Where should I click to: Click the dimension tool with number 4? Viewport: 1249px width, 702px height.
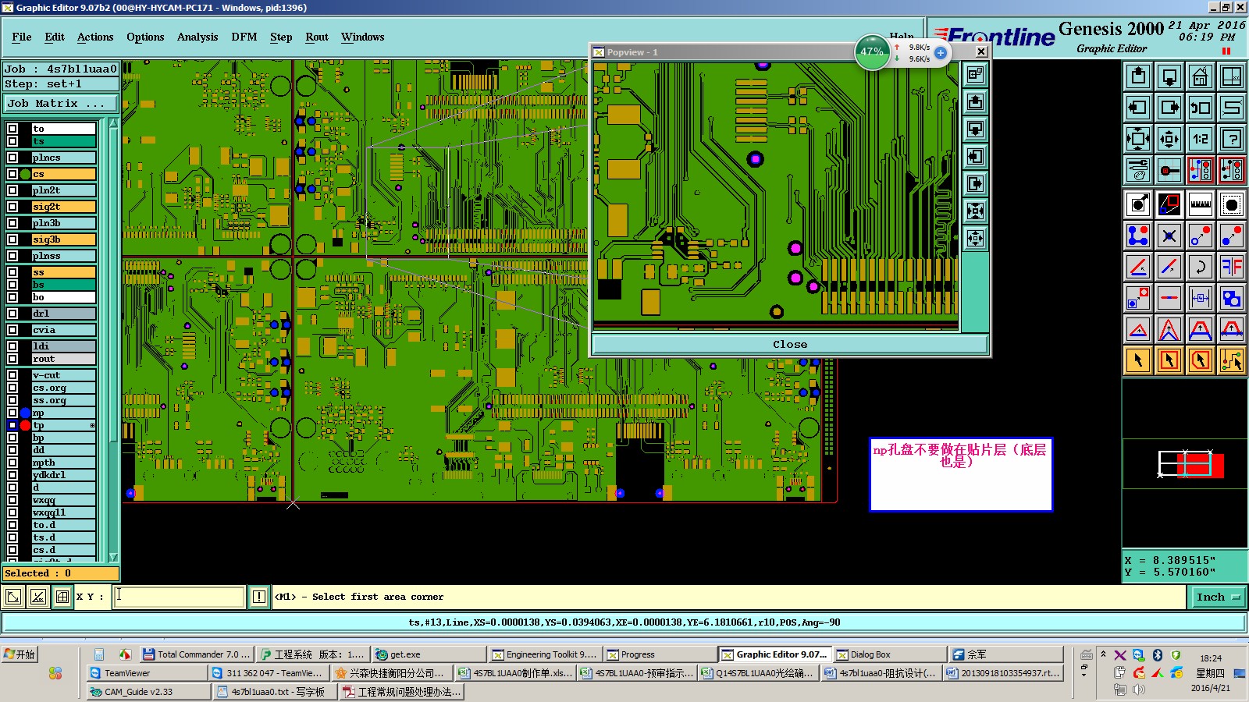[x=1201, y=298]
